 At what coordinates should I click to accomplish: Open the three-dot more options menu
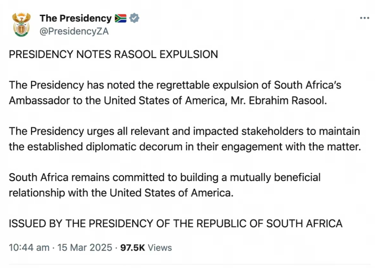coord(365,18)
